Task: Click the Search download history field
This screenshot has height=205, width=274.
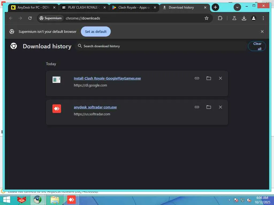Action: tap(161, 46)
